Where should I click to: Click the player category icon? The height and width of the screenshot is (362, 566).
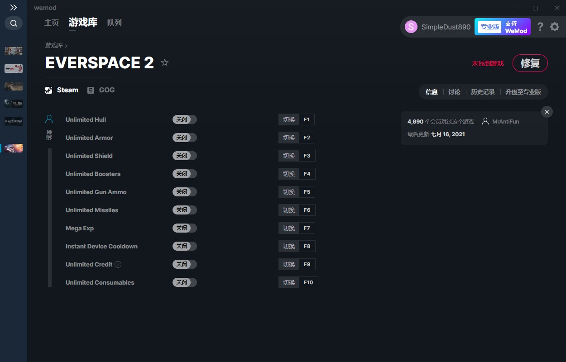tap(49, 119)
